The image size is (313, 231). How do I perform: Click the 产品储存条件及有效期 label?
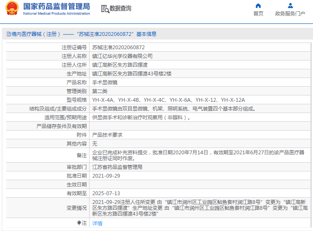(x=62, y=126)
